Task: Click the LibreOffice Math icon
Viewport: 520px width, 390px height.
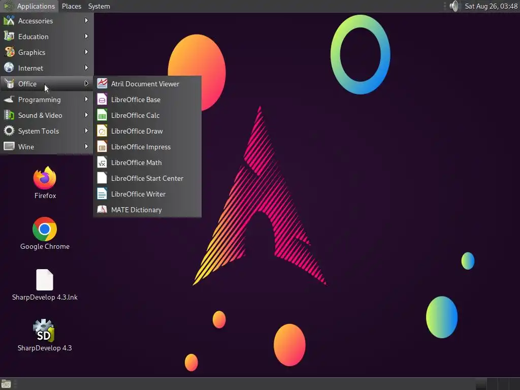Action: 102,162
